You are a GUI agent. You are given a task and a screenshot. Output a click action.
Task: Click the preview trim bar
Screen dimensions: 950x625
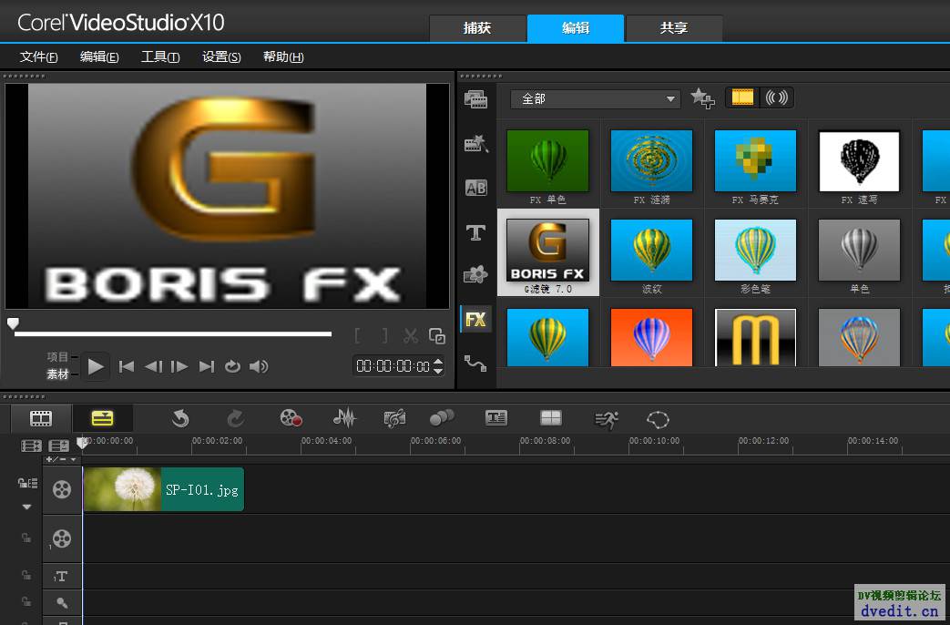pyautogui.click(x=173, y=334)
